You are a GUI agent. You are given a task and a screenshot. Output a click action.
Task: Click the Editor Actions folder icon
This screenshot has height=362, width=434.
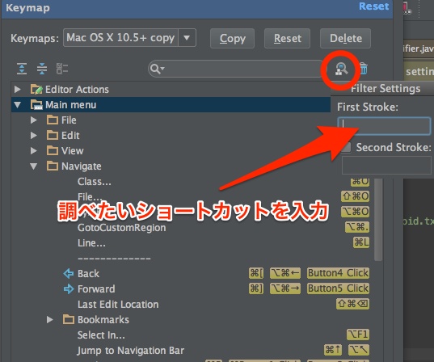point(36,90)
